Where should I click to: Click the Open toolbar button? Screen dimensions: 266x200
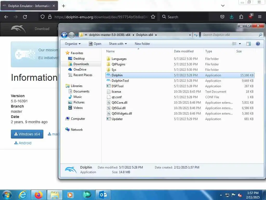(95, 44)
